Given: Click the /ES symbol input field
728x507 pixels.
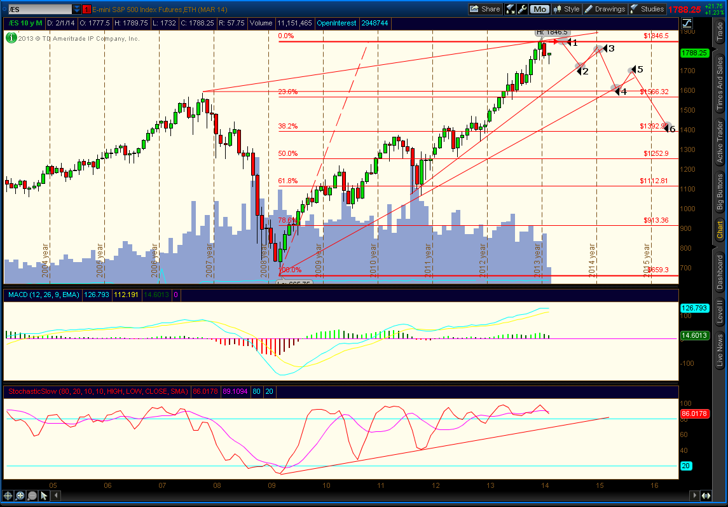Looking at the screenshot, I should click(x=40, y=9).
